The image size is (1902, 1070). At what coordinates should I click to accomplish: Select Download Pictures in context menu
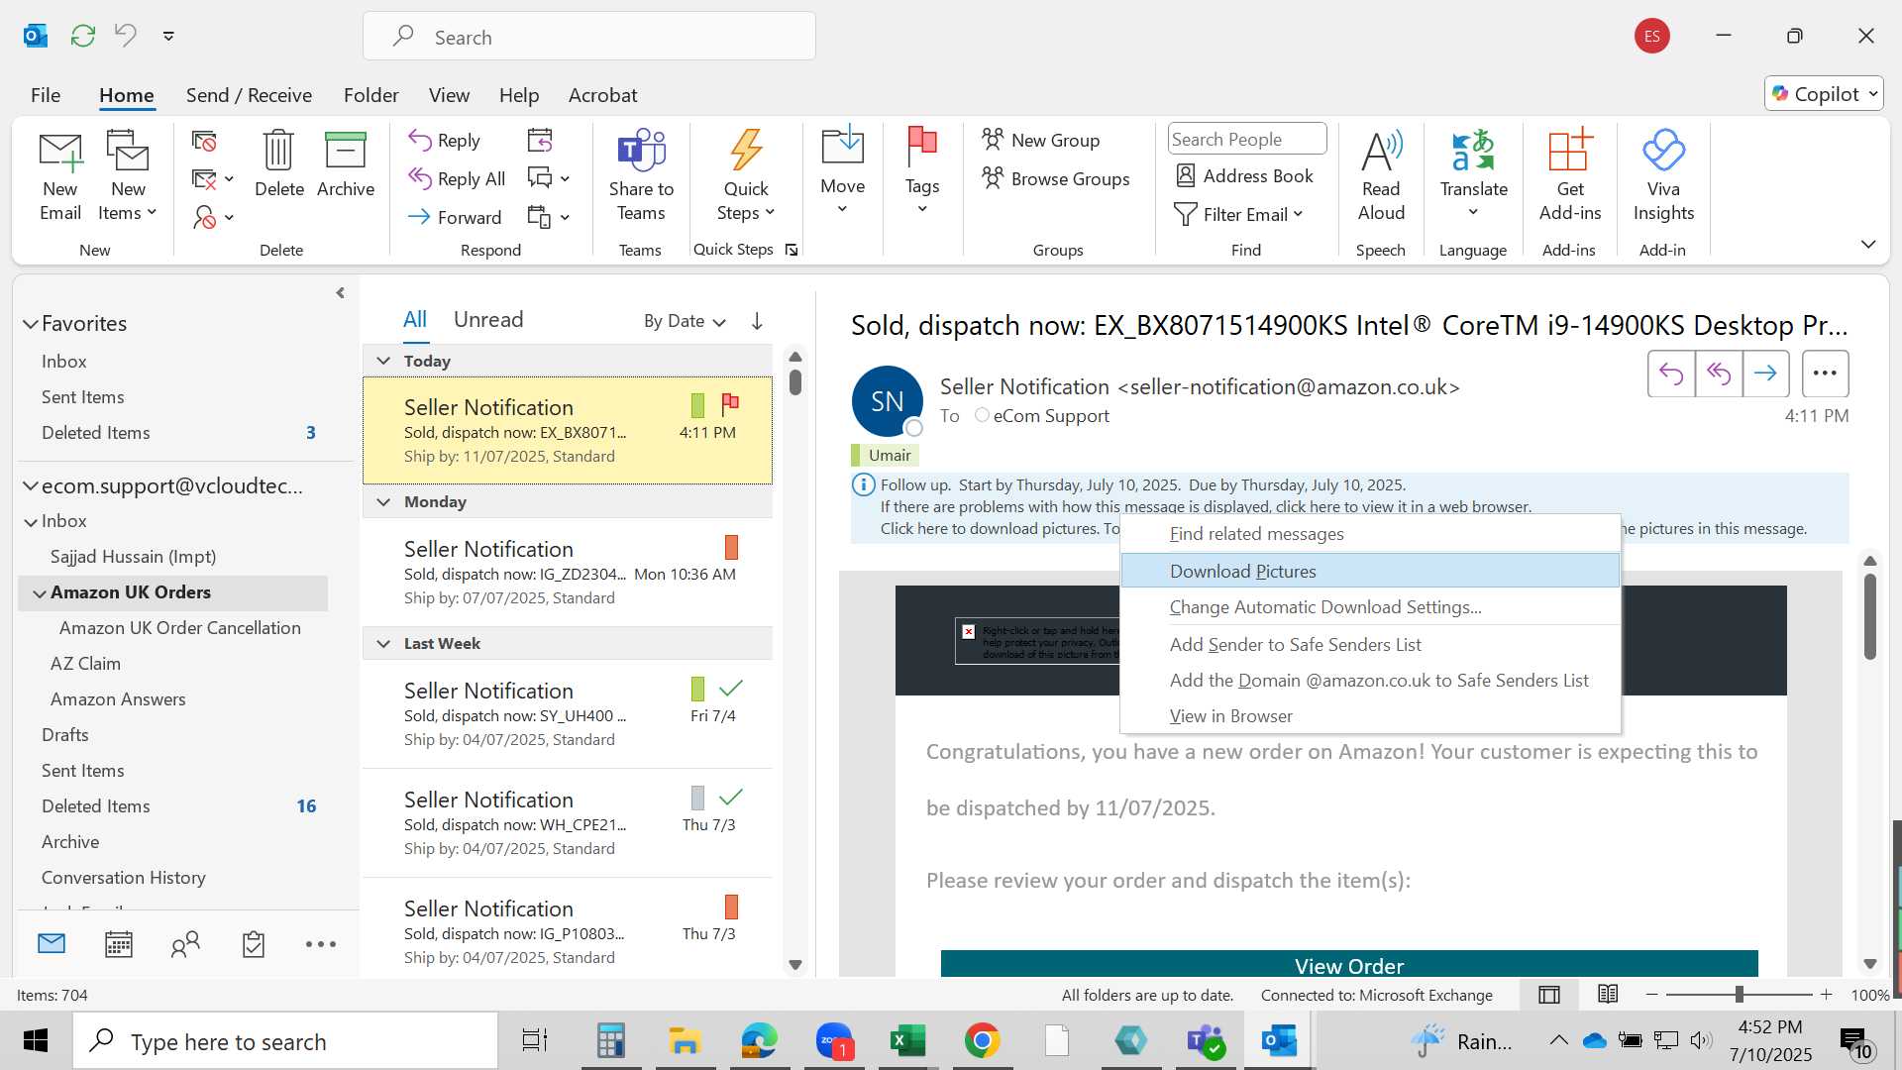pyautogui.click(x=1370, y=572)
